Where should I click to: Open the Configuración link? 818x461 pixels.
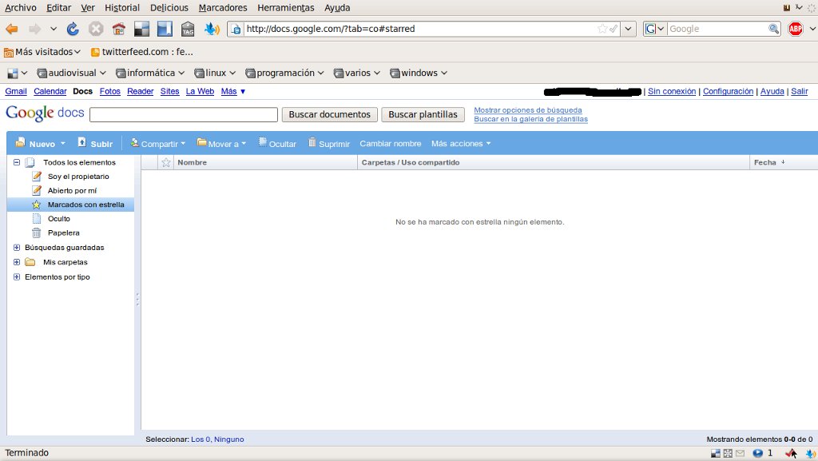click(728, 91)
